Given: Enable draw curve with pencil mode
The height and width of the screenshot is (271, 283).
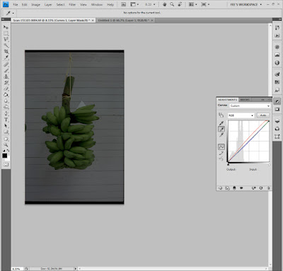Looking at the screenshot, I should (221, 153).
